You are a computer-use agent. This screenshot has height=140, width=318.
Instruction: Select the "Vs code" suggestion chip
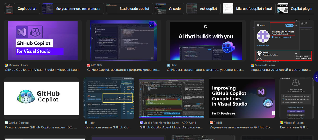pyautogui.click(x=169, y=8)
